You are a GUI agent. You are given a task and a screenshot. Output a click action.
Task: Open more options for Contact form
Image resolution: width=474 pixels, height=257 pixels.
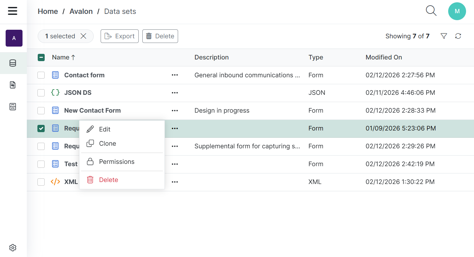[175, 75]
